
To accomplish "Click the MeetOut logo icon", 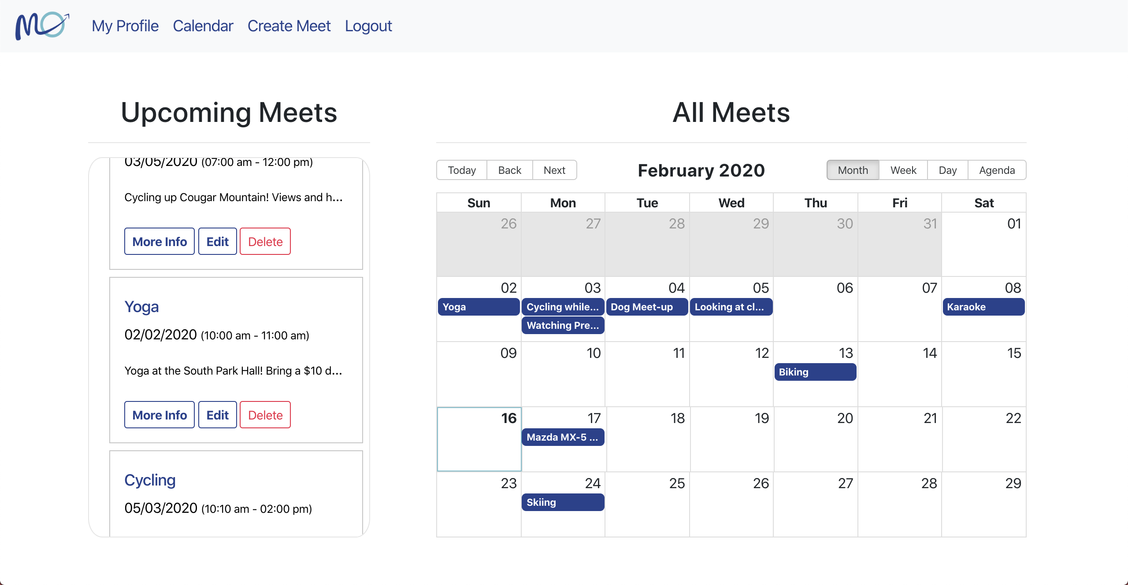I will [42, 26].
